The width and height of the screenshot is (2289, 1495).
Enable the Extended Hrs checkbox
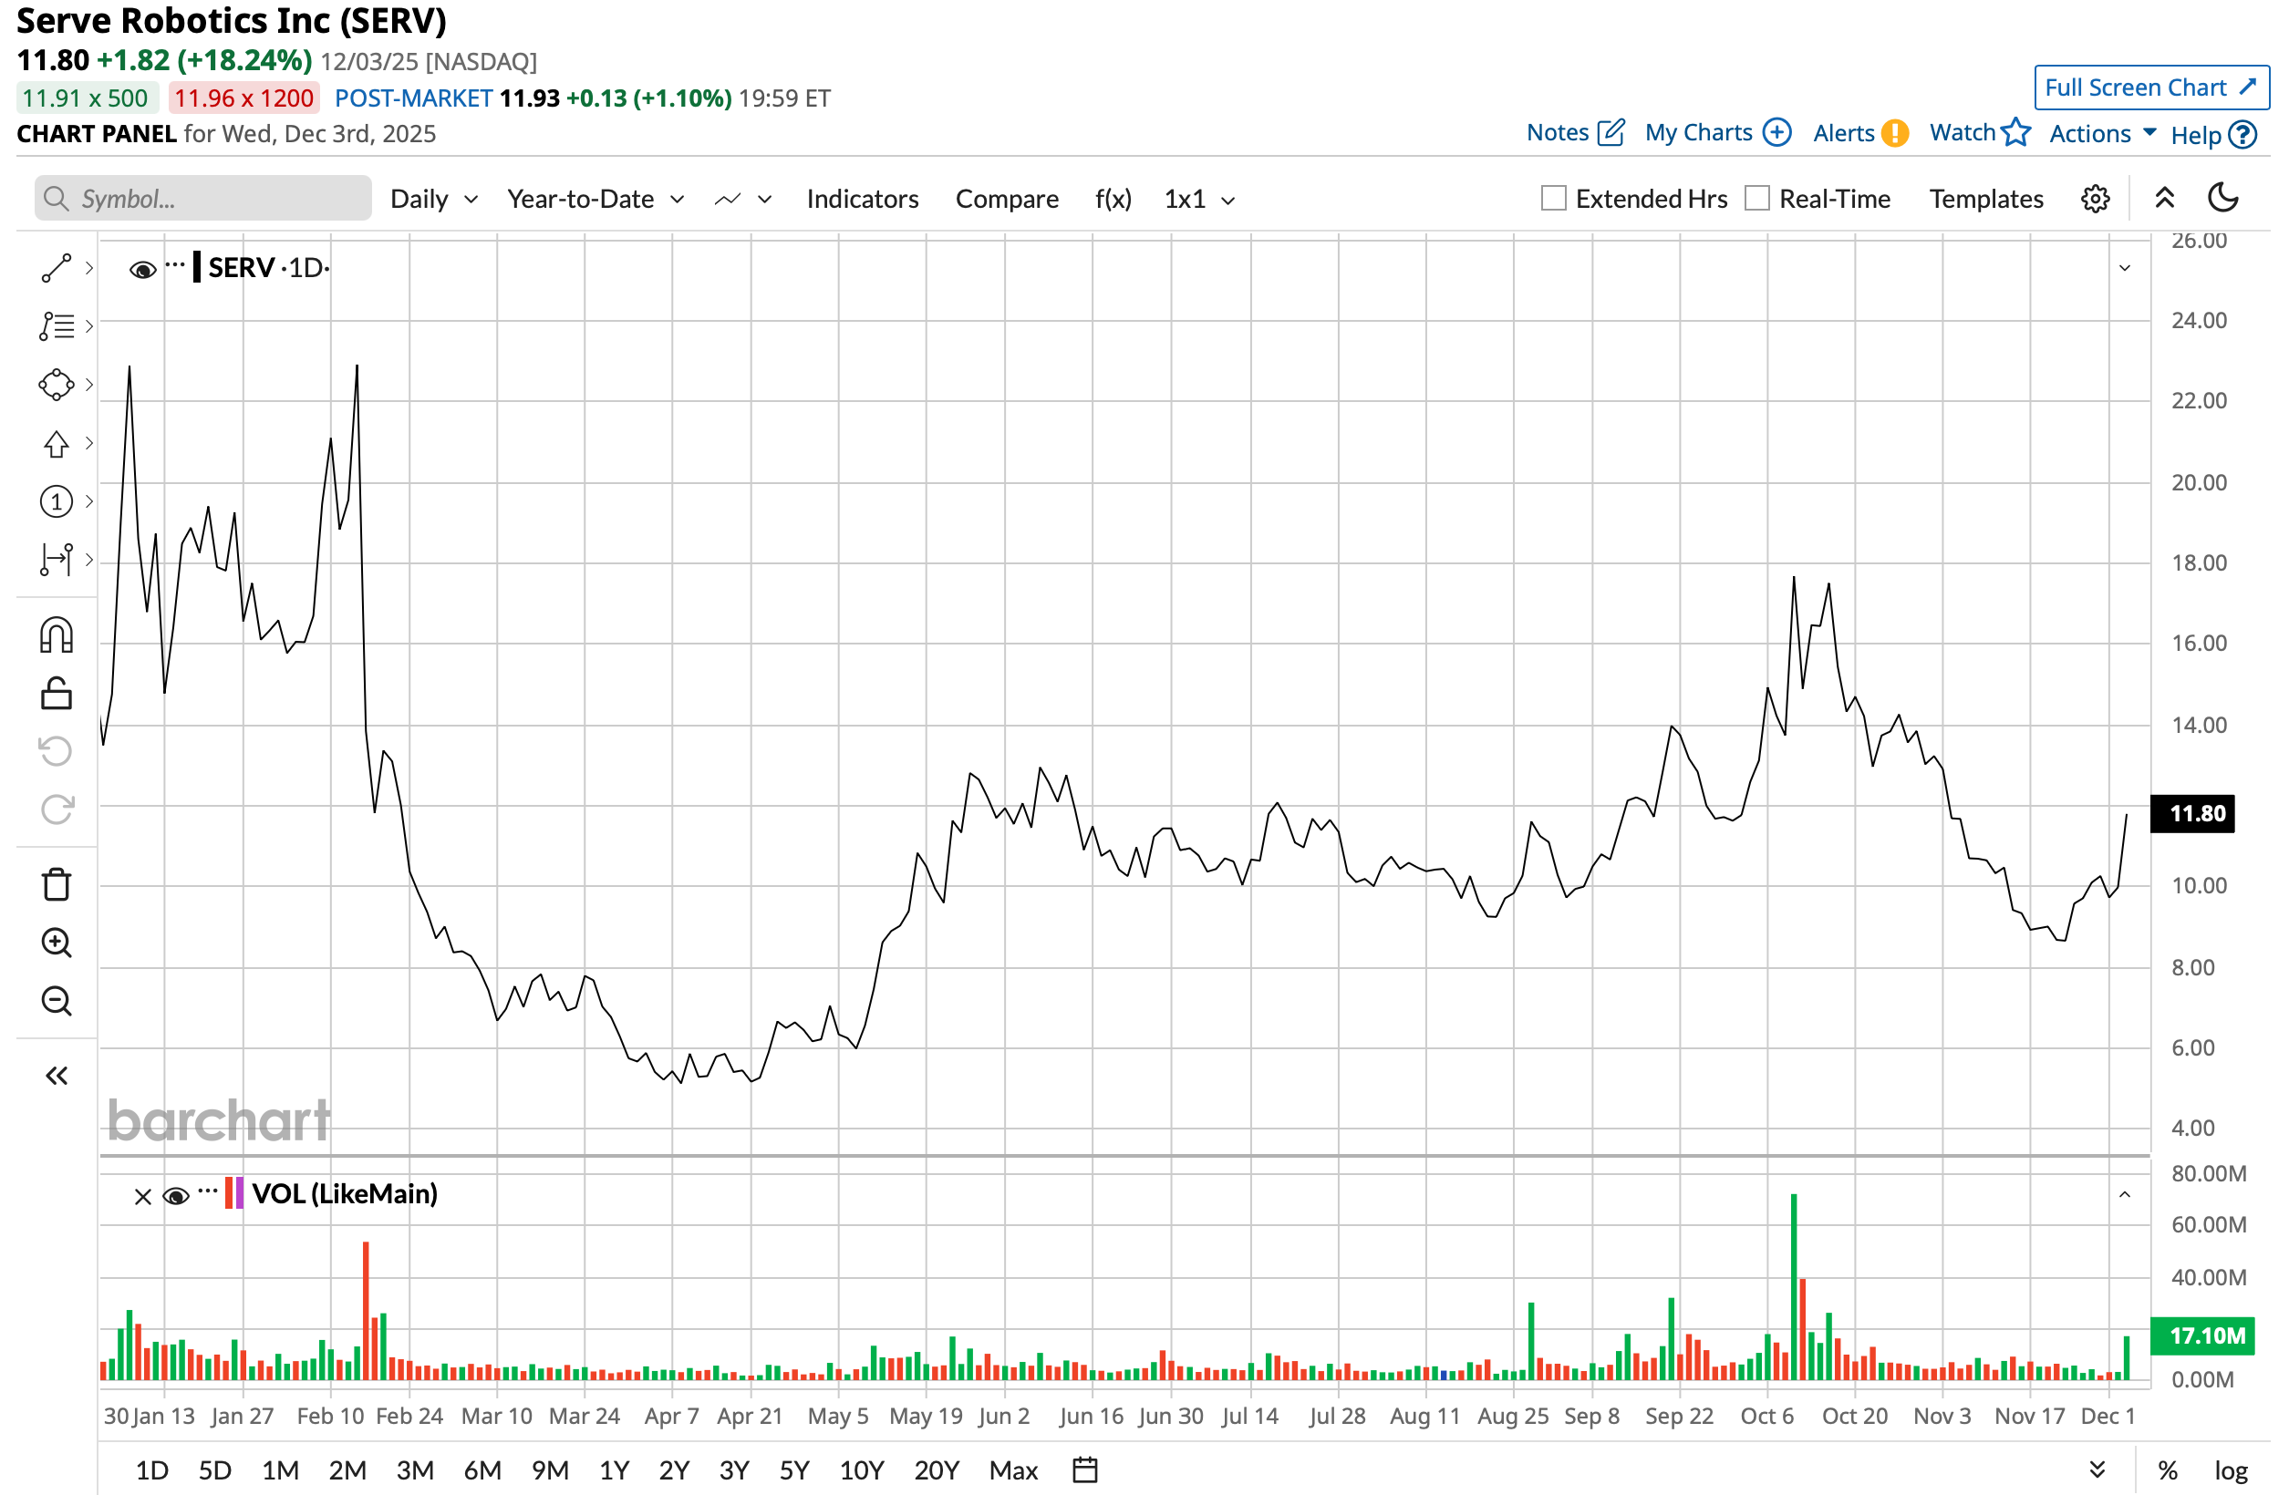tap(1553, 198)
